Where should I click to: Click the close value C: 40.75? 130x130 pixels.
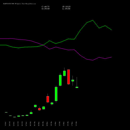[x=45, y=7]
